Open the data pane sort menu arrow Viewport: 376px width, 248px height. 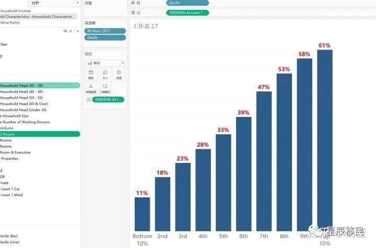[x=77, y=31]
